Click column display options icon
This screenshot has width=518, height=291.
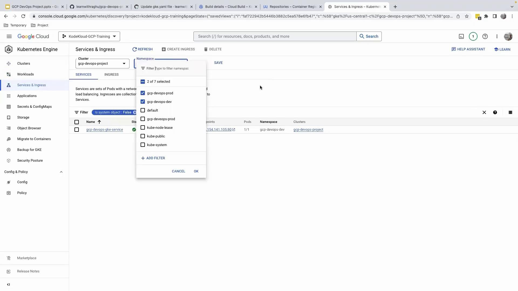tap(510, 112)
